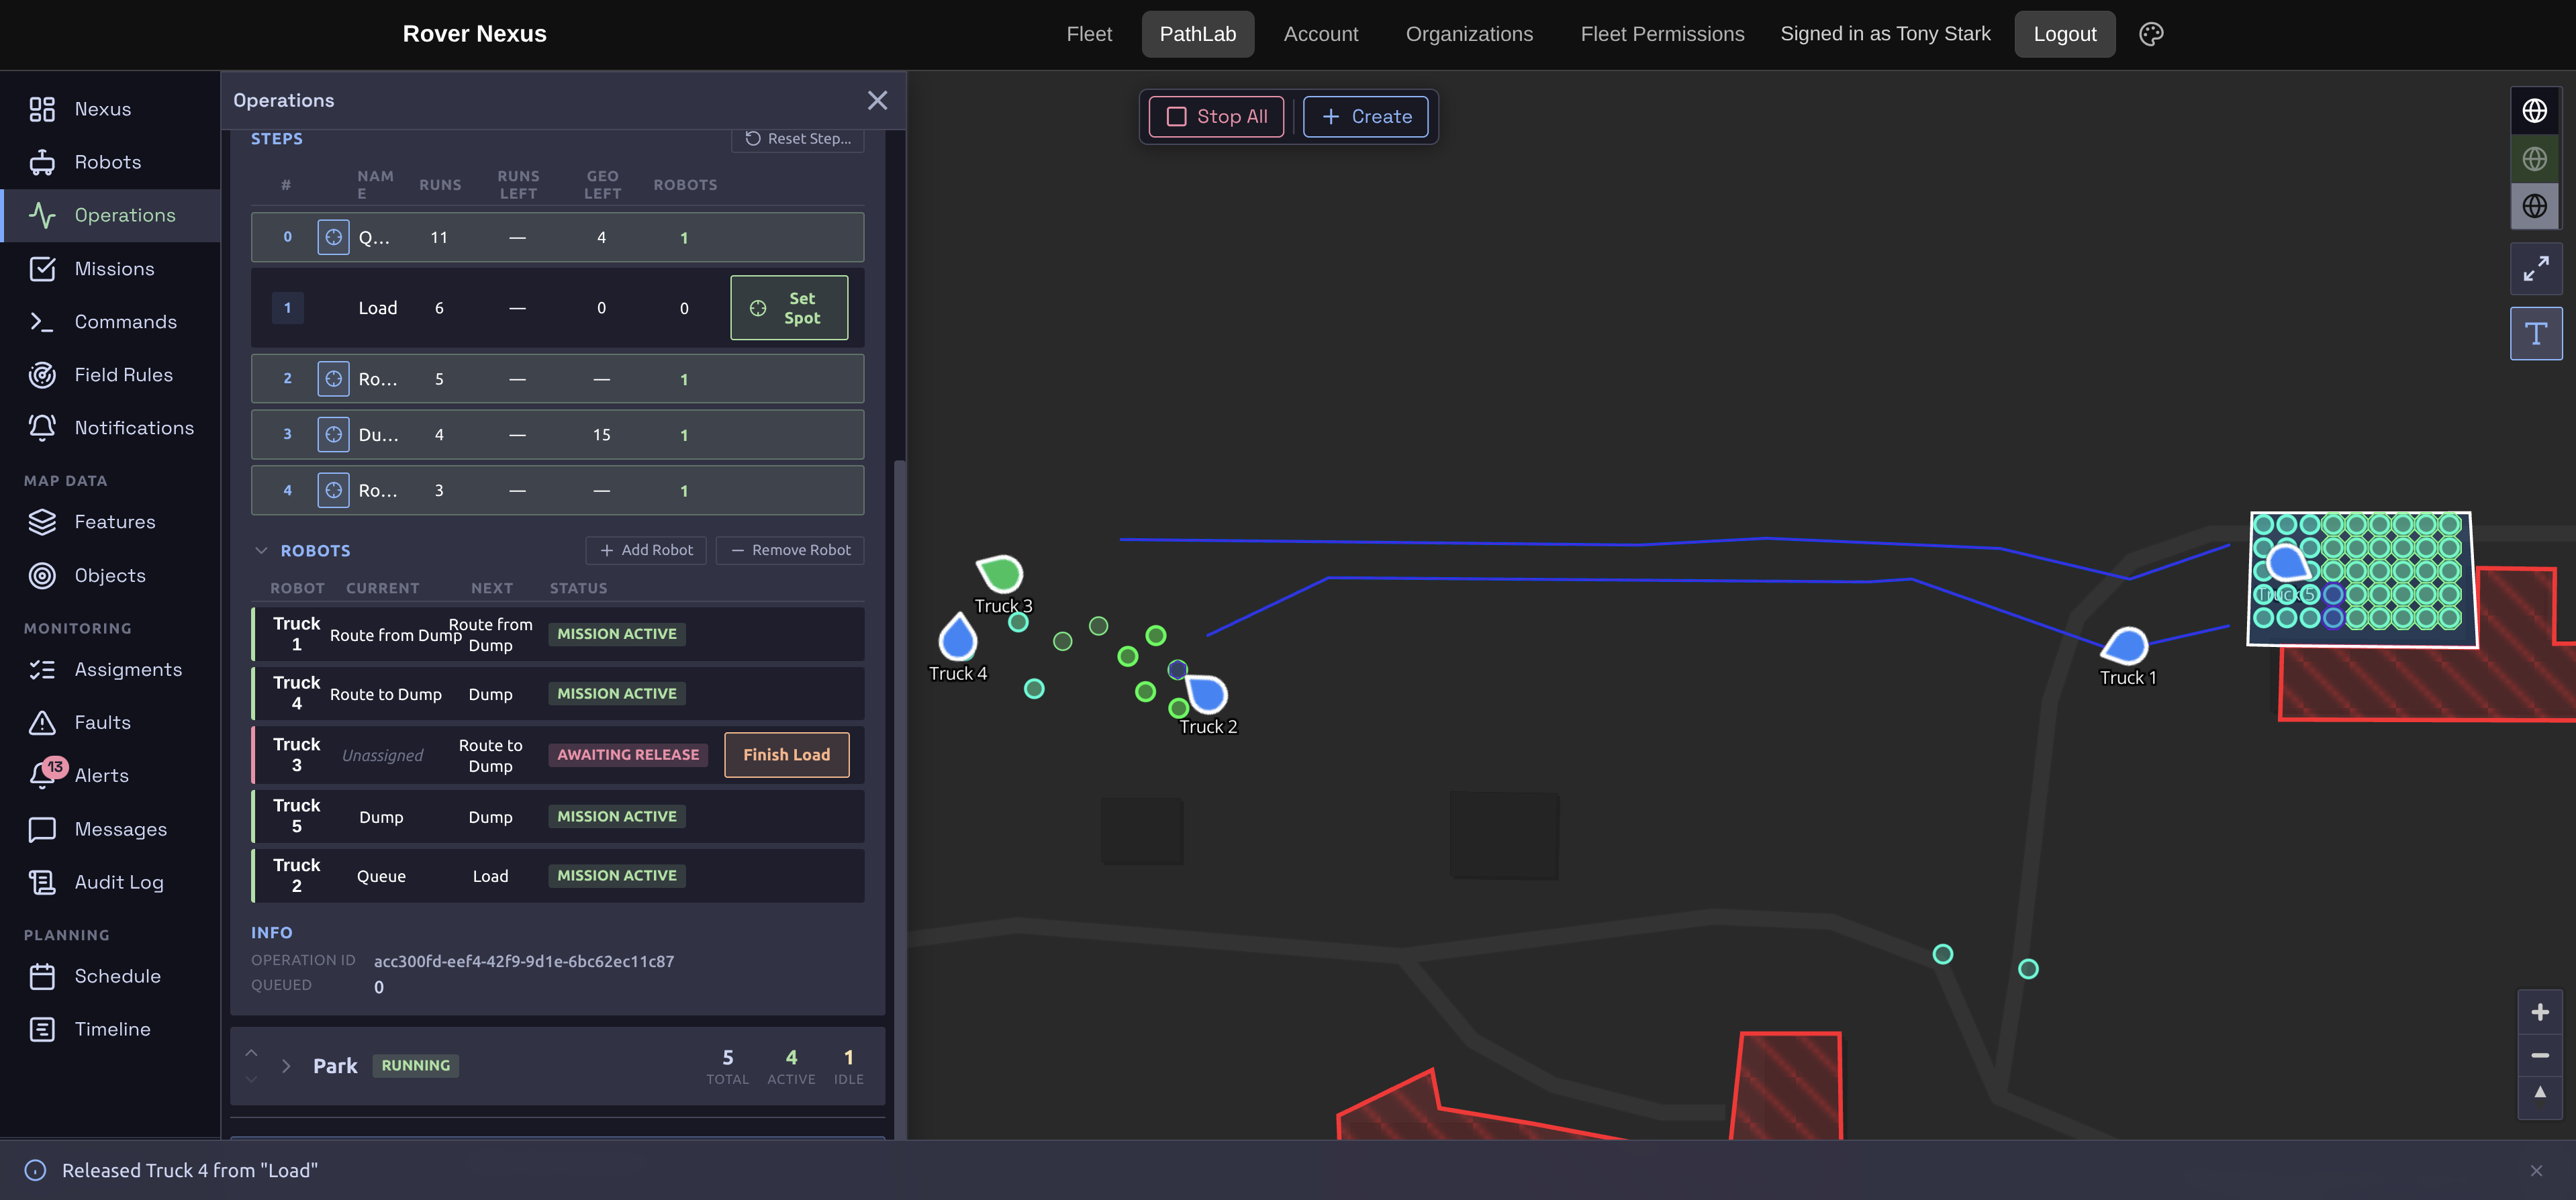This screenshot has width=2576, height=1200.
Task: Select Truck 1 marker on the map
Action: pos(2124,646)
